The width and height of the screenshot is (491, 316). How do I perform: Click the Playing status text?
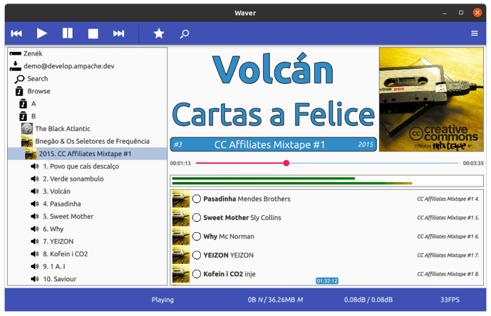(x=162, y=300)
